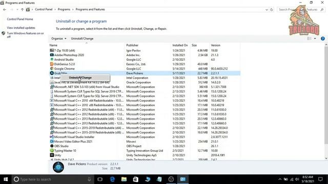Click the DiskGenius 5.2.0 icon
This screenshot has width=328, height=184.
tap(52, 64)
